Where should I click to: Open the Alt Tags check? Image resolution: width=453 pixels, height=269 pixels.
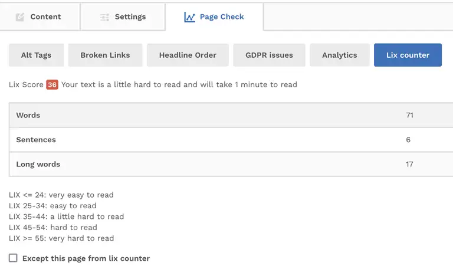[x=36, y=55]
